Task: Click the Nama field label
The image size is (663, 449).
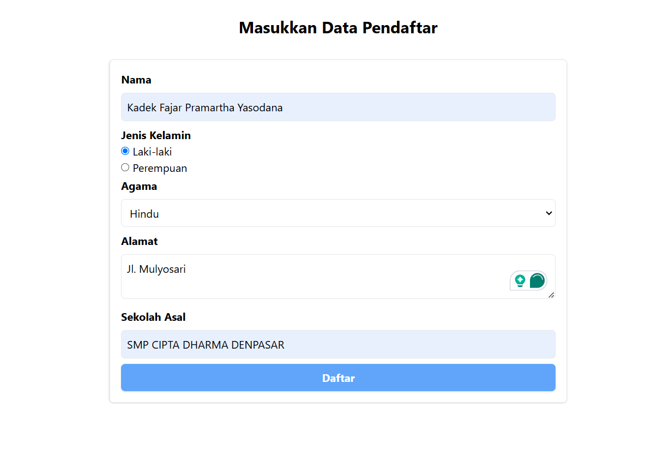Action: (136, 80)
